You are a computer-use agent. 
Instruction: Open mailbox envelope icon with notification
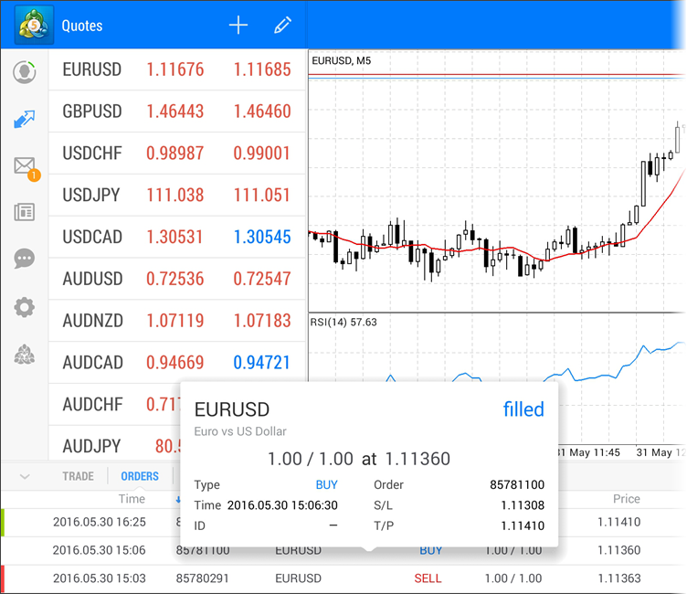click(x=25, y=166)
